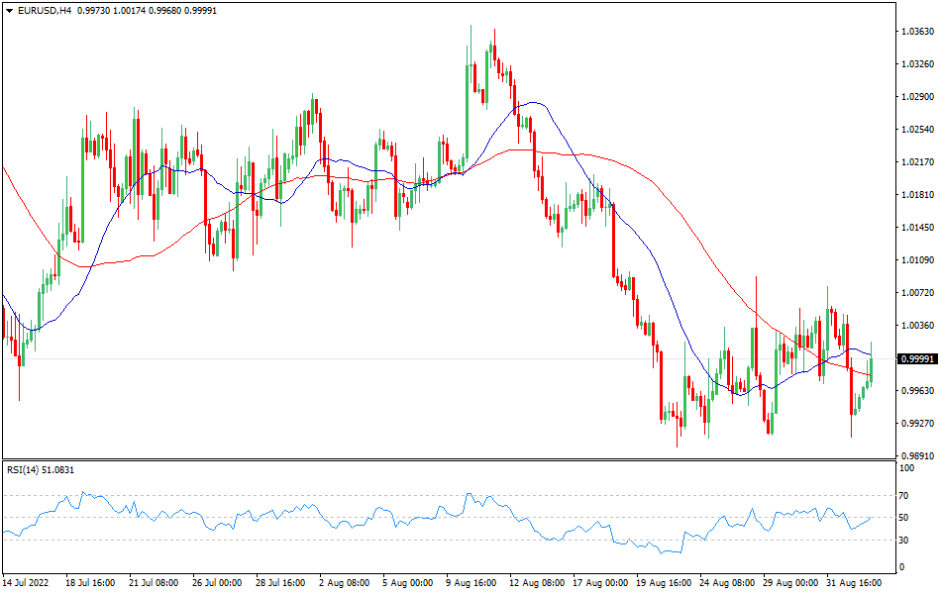The image size is (941, 594).
Task: Click the 24 Aug 08:00 time label
Action: 727,583
